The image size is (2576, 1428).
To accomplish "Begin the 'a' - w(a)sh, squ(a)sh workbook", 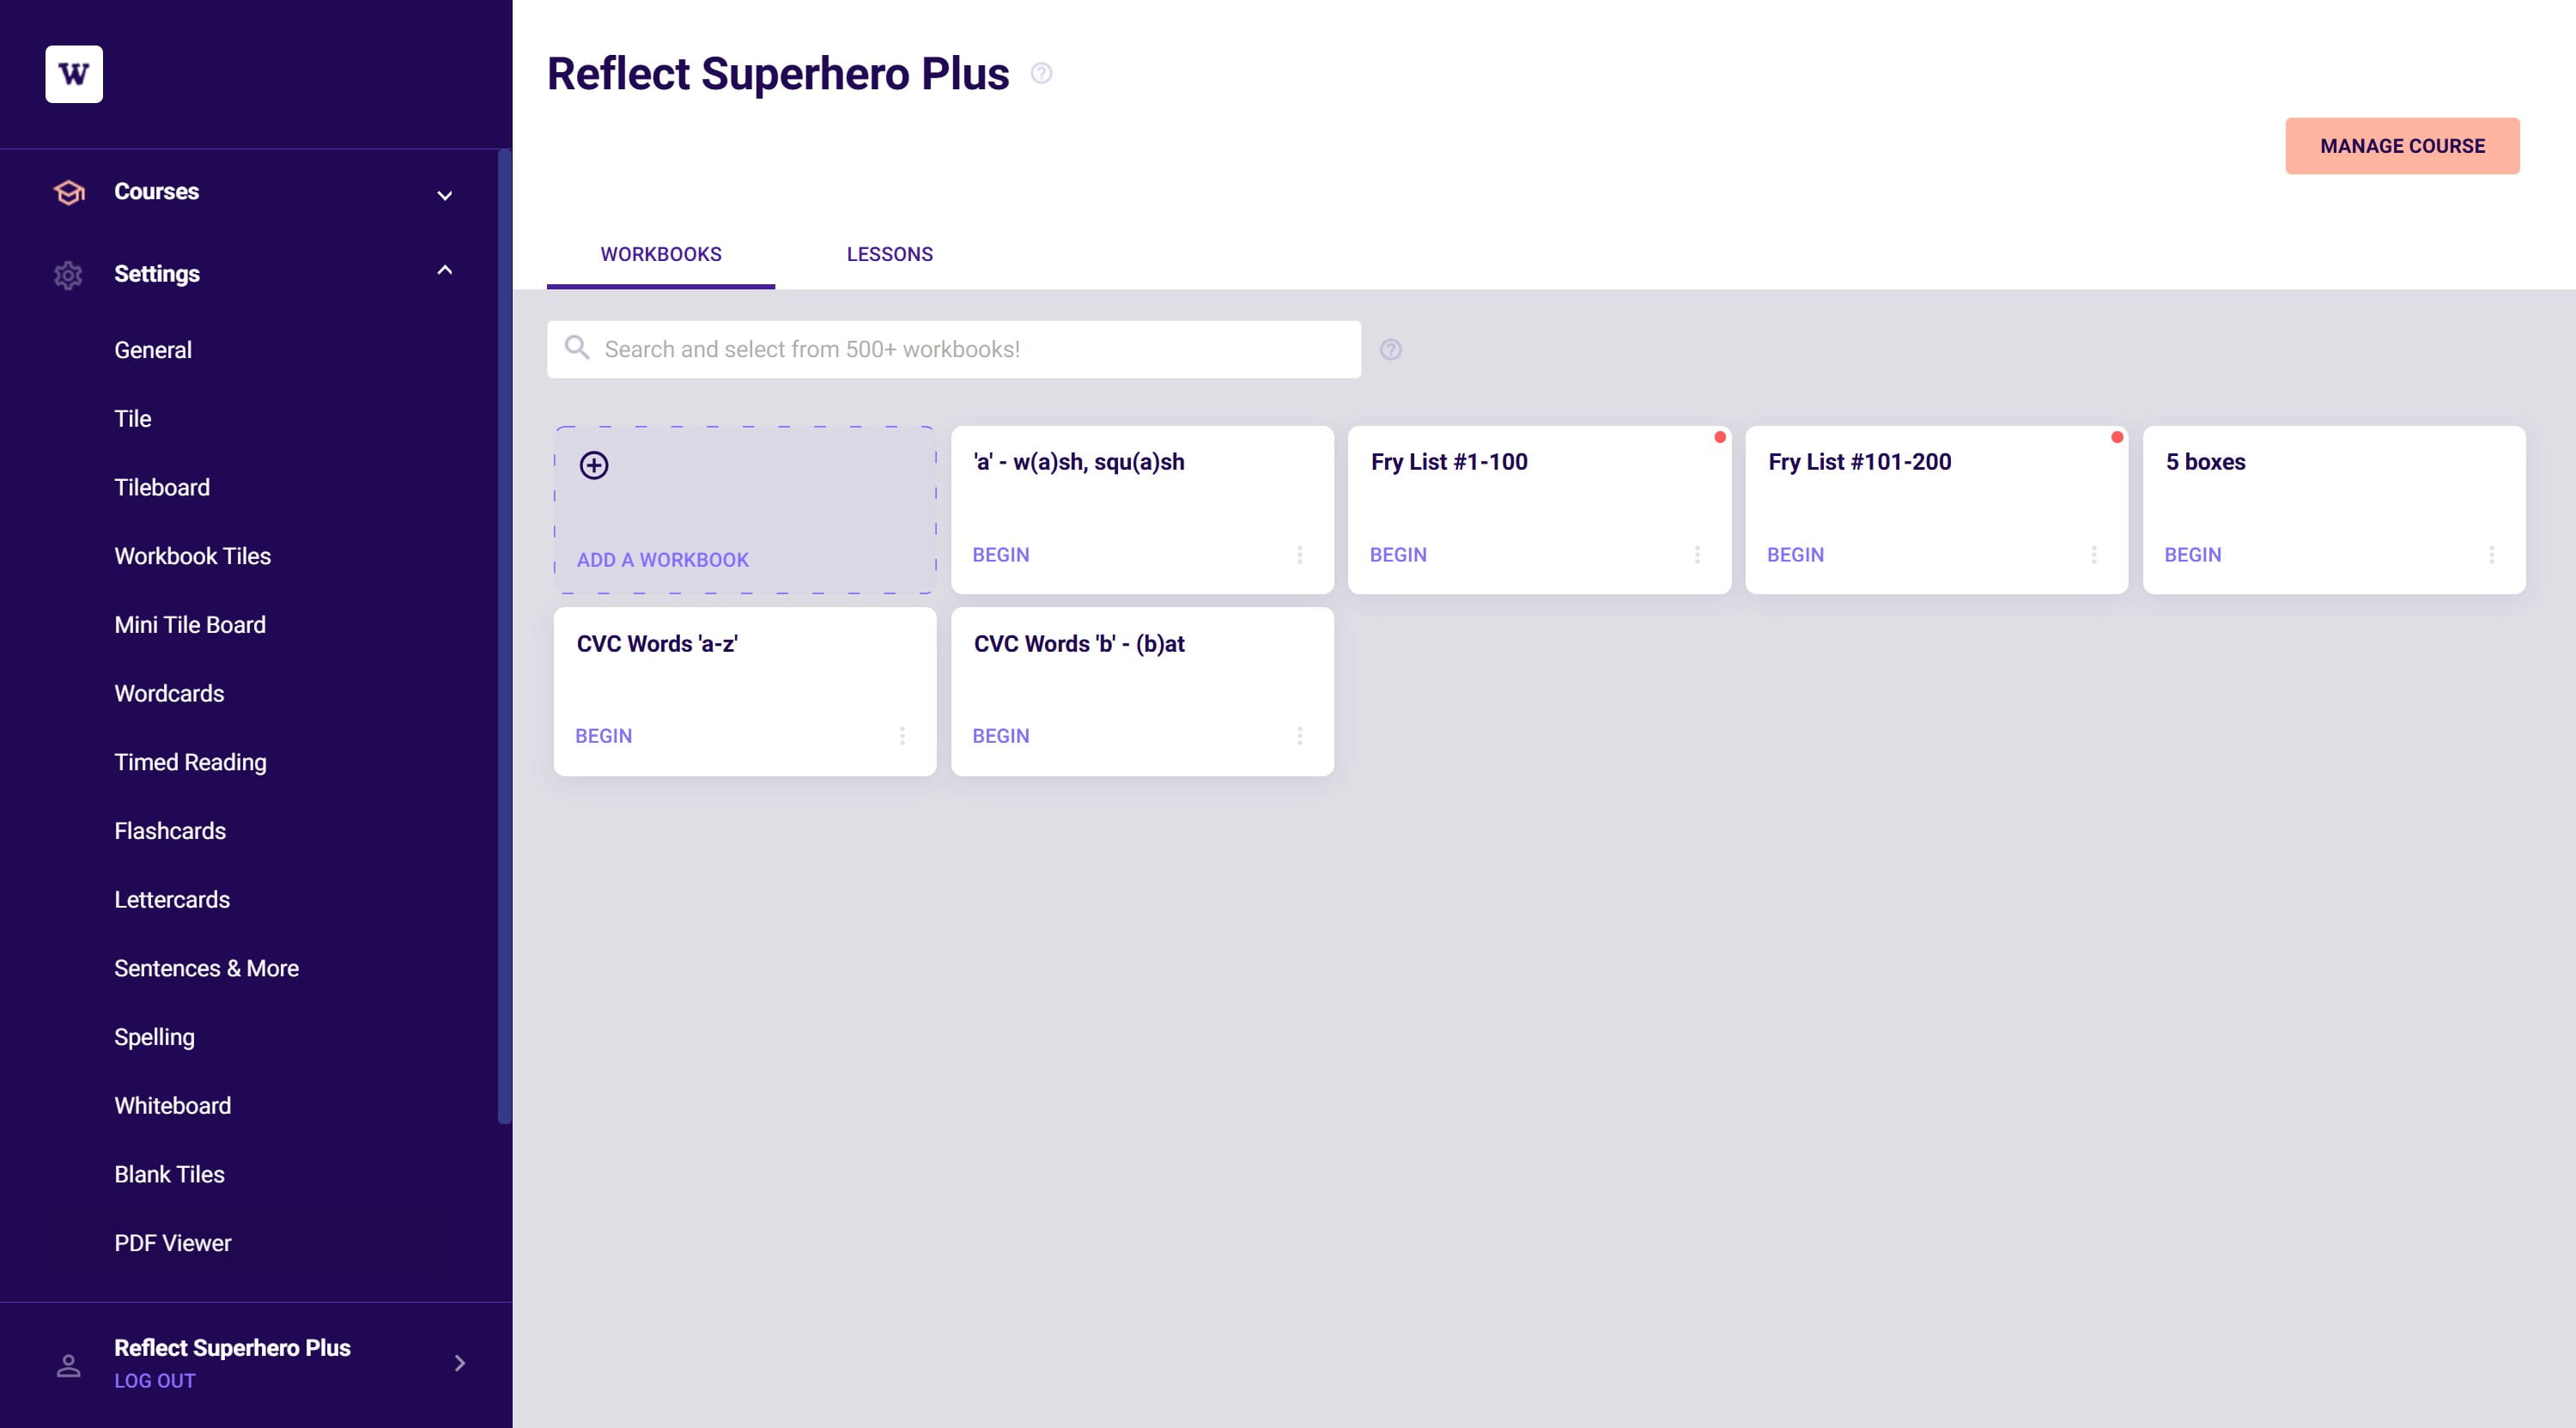I will (1001, 555).
